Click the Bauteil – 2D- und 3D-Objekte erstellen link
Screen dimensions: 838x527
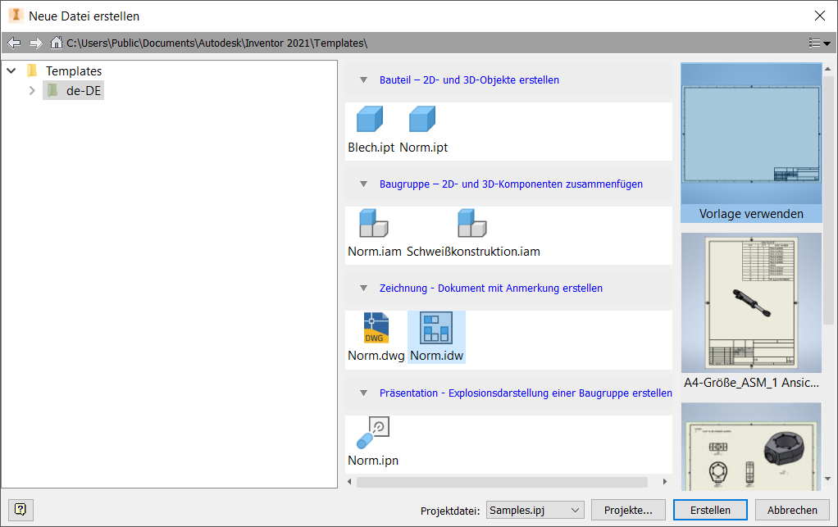point(469,80)
